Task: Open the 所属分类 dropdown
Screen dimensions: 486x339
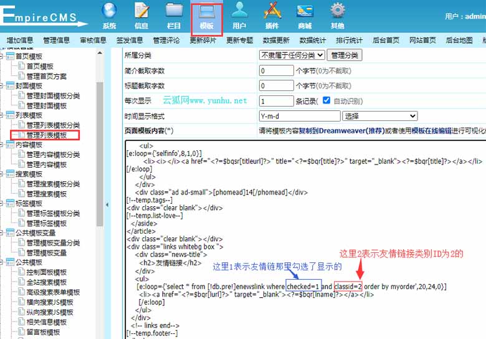Action: coord(292,55)
